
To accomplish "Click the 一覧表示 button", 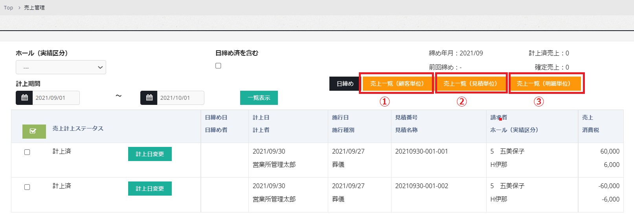I will pyautogui.click(x=259, y=98).
